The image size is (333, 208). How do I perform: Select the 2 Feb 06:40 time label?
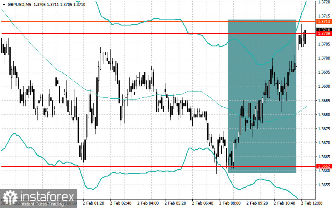pyautogui.click(x=203, y=203)
